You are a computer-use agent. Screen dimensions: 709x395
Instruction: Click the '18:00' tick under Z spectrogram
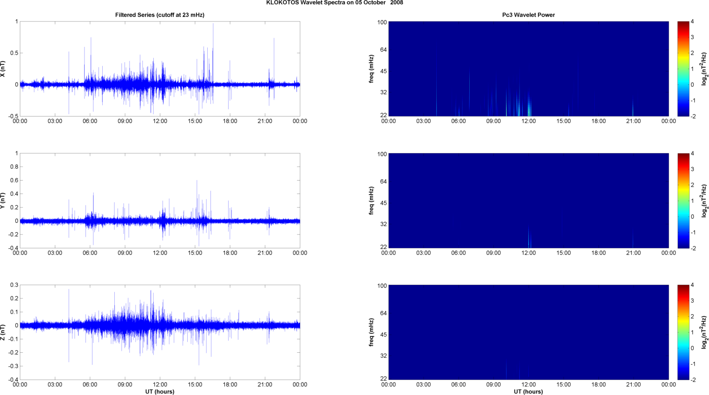598,384
